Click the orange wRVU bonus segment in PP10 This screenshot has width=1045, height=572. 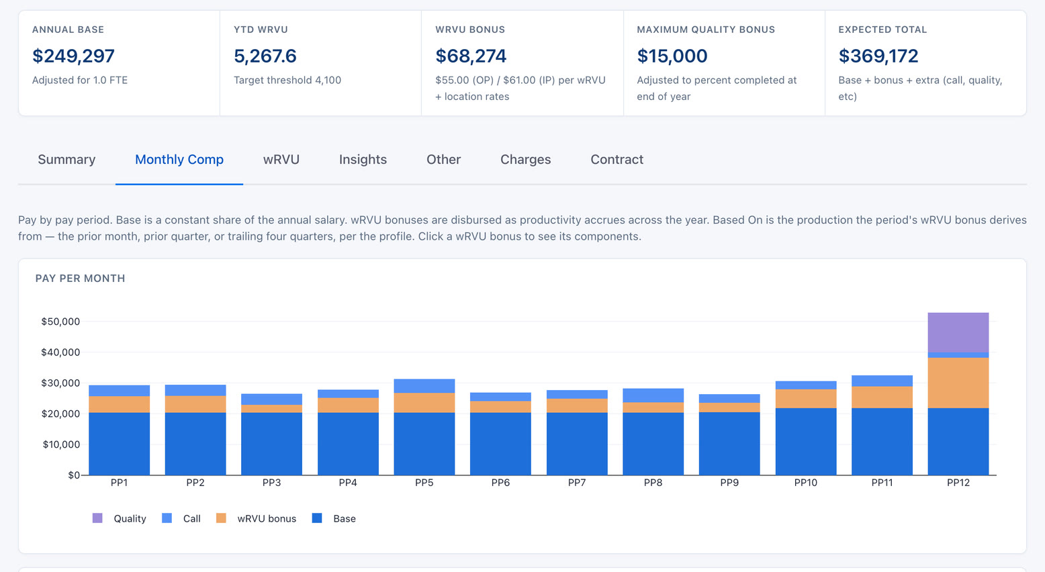click(806, 399)
